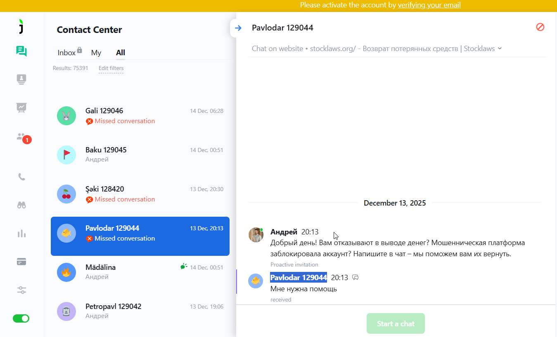Click the Contact Center heading
Screen dimensions: 557x337
89,30
